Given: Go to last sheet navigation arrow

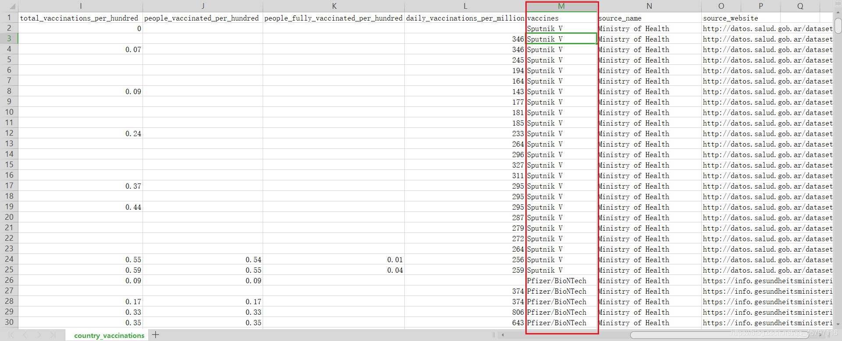Looking at the screenshot, I should click(53, 335).
